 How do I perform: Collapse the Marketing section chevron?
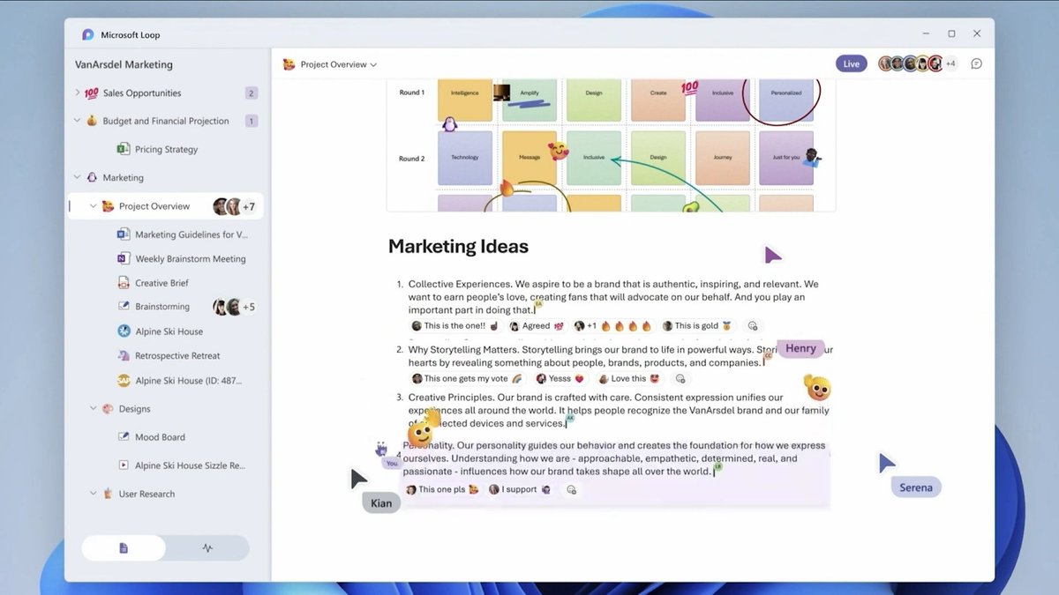[x=77, y=177]
